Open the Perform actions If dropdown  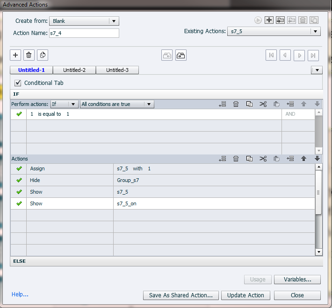(x=64, y=104)
